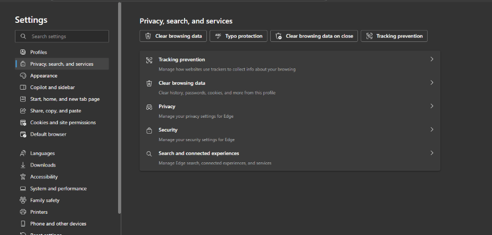Click the trash icon beside Clear browsing data row

149,83
